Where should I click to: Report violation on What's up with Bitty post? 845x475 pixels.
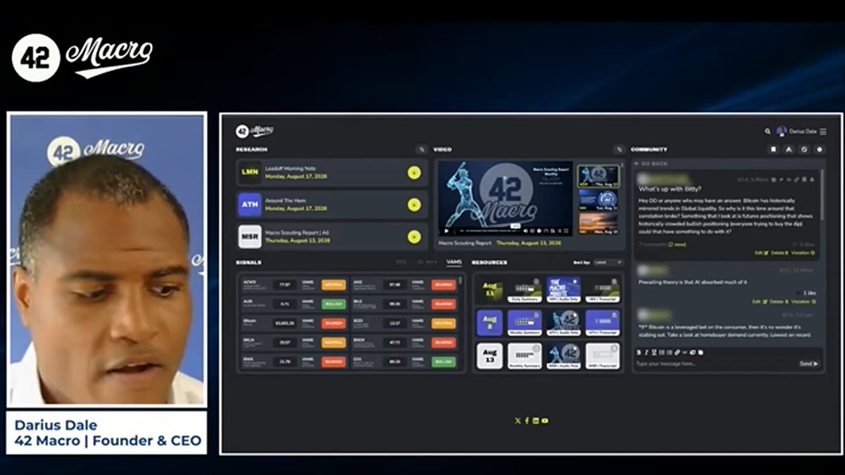[803, 253]
